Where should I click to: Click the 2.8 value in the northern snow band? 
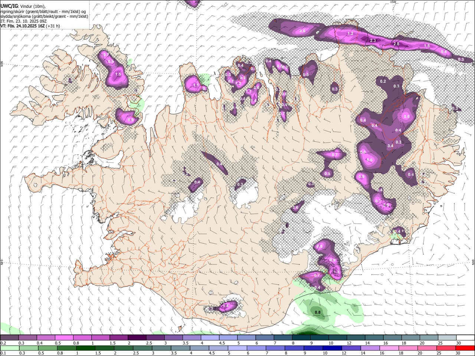pyautogui.click(x=396, y=44)
